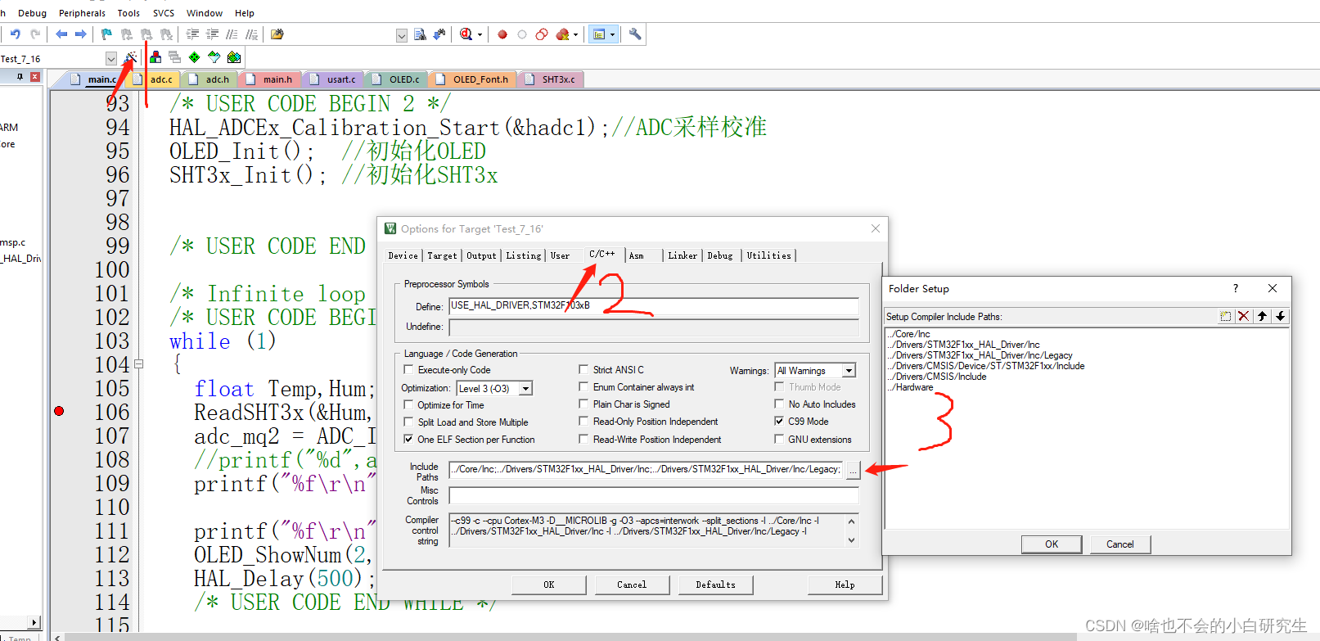Move the path up in Folder Setup
The width and height of the screenshot is (1320, 641).
[1262, 316]
